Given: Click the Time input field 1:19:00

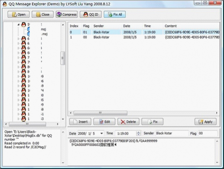Looking at the screenshot, I should coord(126,133).
